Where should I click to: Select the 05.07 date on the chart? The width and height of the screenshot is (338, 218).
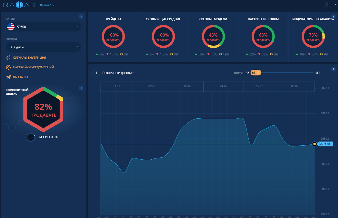tap(259, 86)
